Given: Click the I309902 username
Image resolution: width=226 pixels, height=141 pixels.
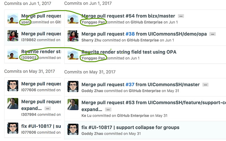Looking at the screenshot, I should pyautogui.click(x=29, y=58).
